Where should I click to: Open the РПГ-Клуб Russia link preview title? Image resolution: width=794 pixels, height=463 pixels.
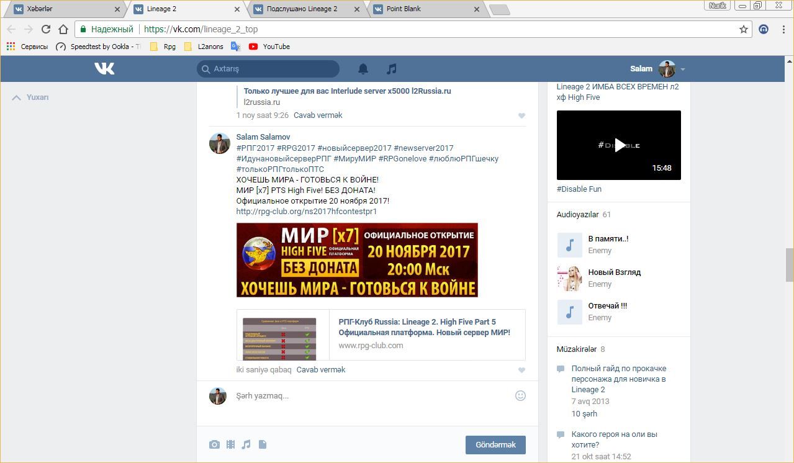[x=424, y=327]
